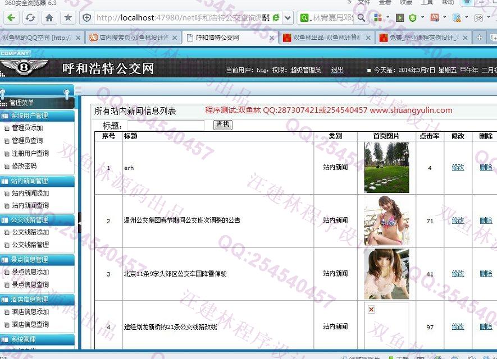The image size is (497, 359).
Task: Close the 呼和浩特公交网 tab
Action: tap(272, 38)
